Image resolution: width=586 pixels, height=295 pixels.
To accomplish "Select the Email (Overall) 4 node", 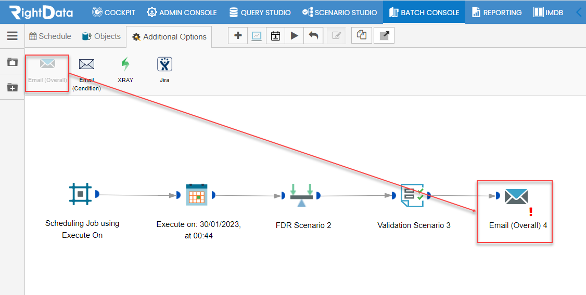I will (x=516, y=196).
